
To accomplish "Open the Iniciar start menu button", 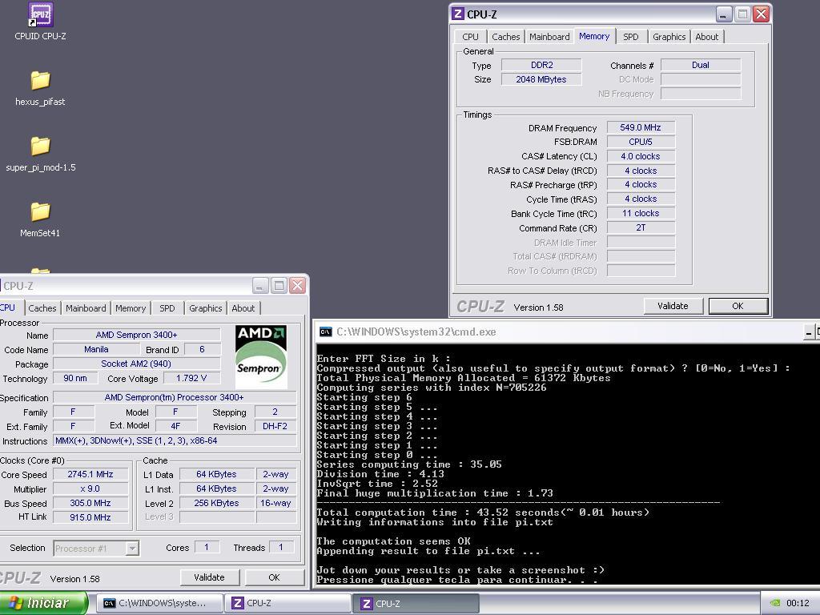I will click(x=43, y=603).
